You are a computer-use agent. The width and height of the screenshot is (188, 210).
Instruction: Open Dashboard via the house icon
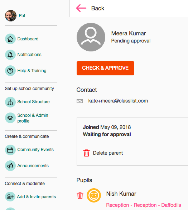[10, 39]
